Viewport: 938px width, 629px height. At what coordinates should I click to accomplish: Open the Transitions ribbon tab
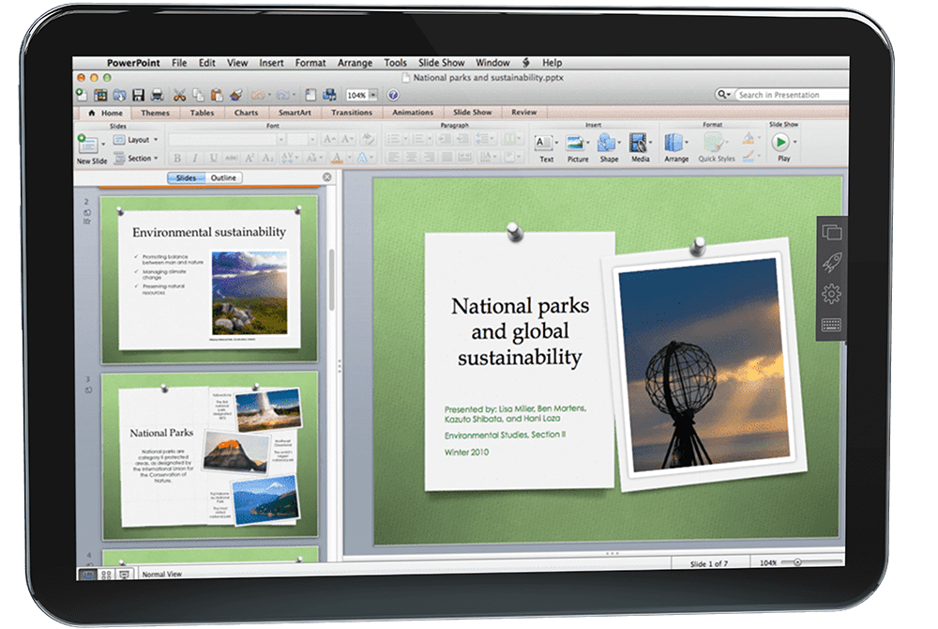click(x=352, y=113)
